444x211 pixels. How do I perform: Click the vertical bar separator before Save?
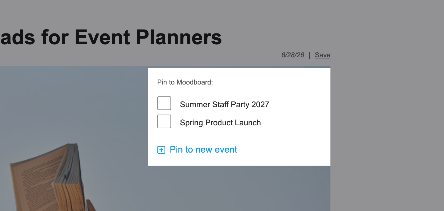pos(309,55)
